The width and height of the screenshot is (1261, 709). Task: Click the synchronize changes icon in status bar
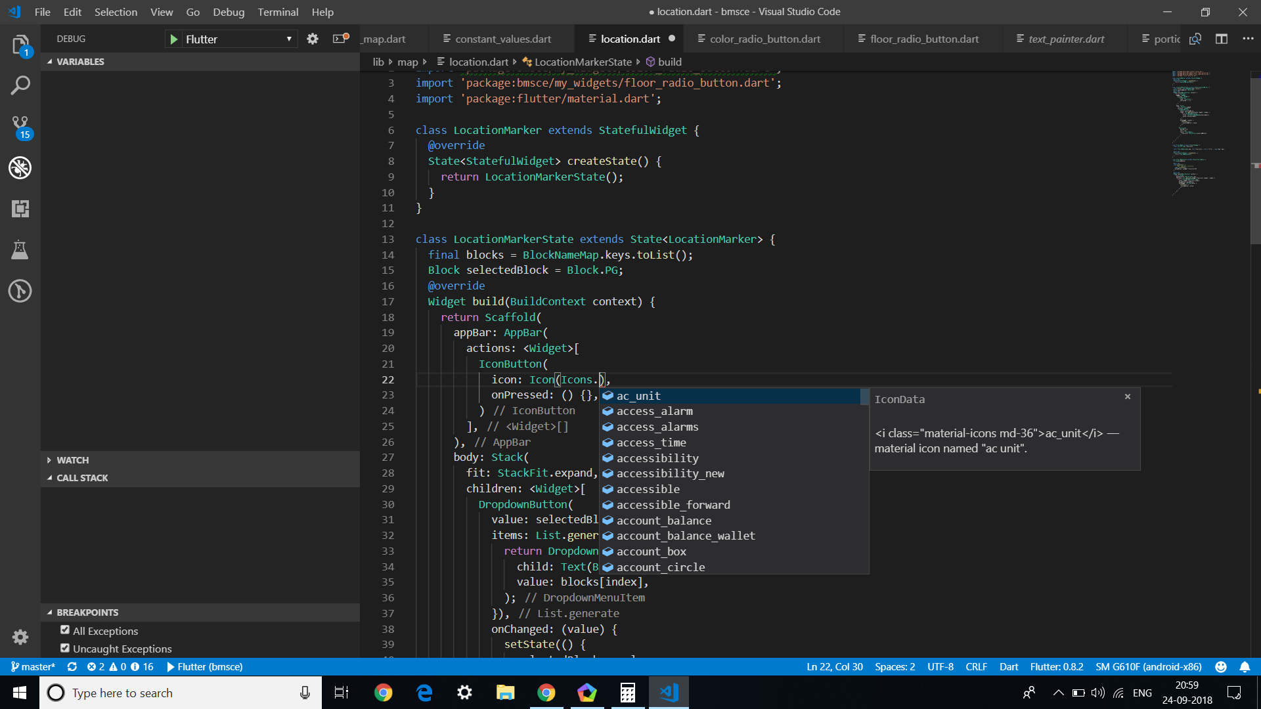(72, 666)
